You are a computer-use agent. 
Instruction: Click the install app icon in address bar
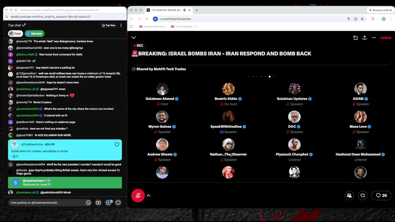point(355,19)
